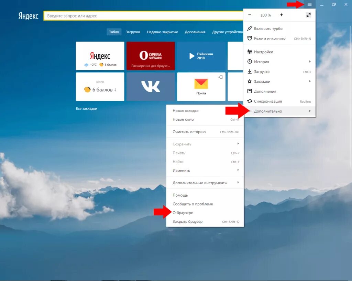Select Включить турбо menu entry
352x281 pixels.
tap(279, 28)
